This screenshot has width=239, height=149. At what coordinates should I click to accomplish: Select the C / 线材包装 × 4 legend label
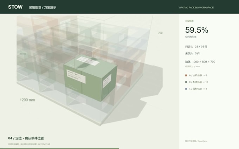click(x=198, y=89)
